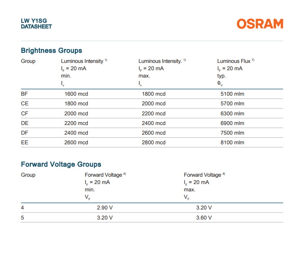The image size is (303, 255).
Task: Click 3.20 V in group 4 row
Action: [204, 208]
